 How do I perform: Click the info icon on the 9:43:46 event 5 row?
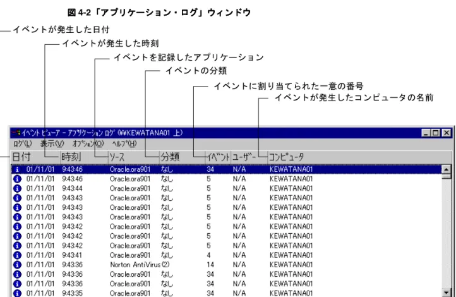tap(18, 179)
